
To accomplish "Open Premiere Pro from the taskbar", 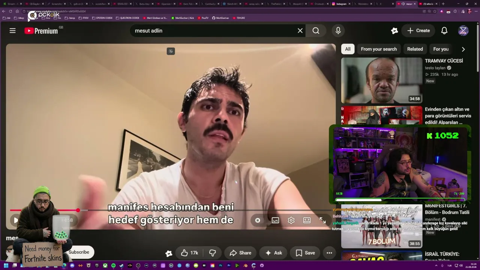I will tap(229, 265).
